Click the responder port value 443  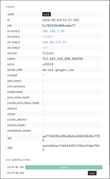click(45, 48)
